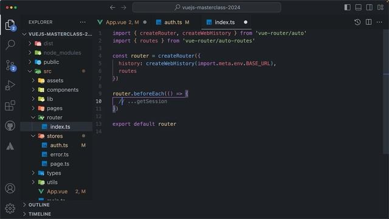This screenshot has width=389, height=219.
Task: Go forward using the navigation arrow
Action: point(123,7)
